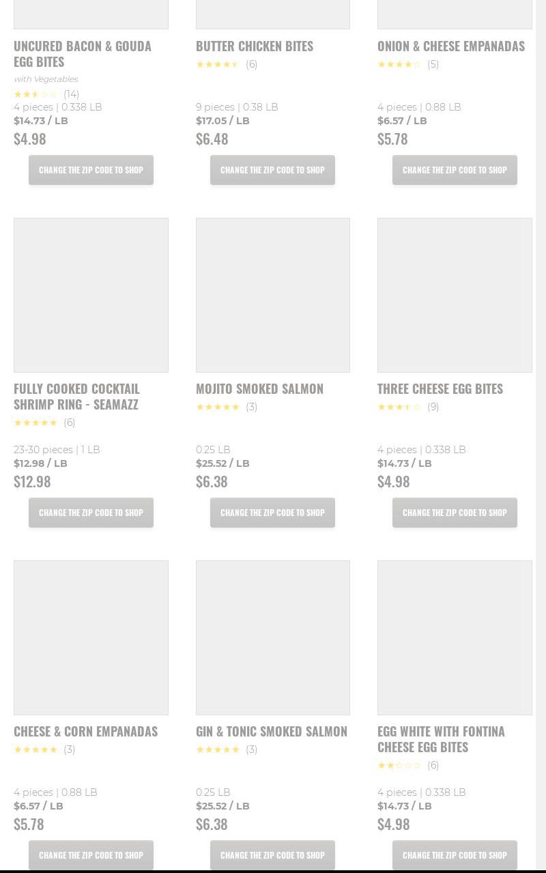Viewport: 546px width, 873px height.
Task: Open the Mojito Smoked Salmon product link
Action: pyautogui.click(x=259, y=388)
